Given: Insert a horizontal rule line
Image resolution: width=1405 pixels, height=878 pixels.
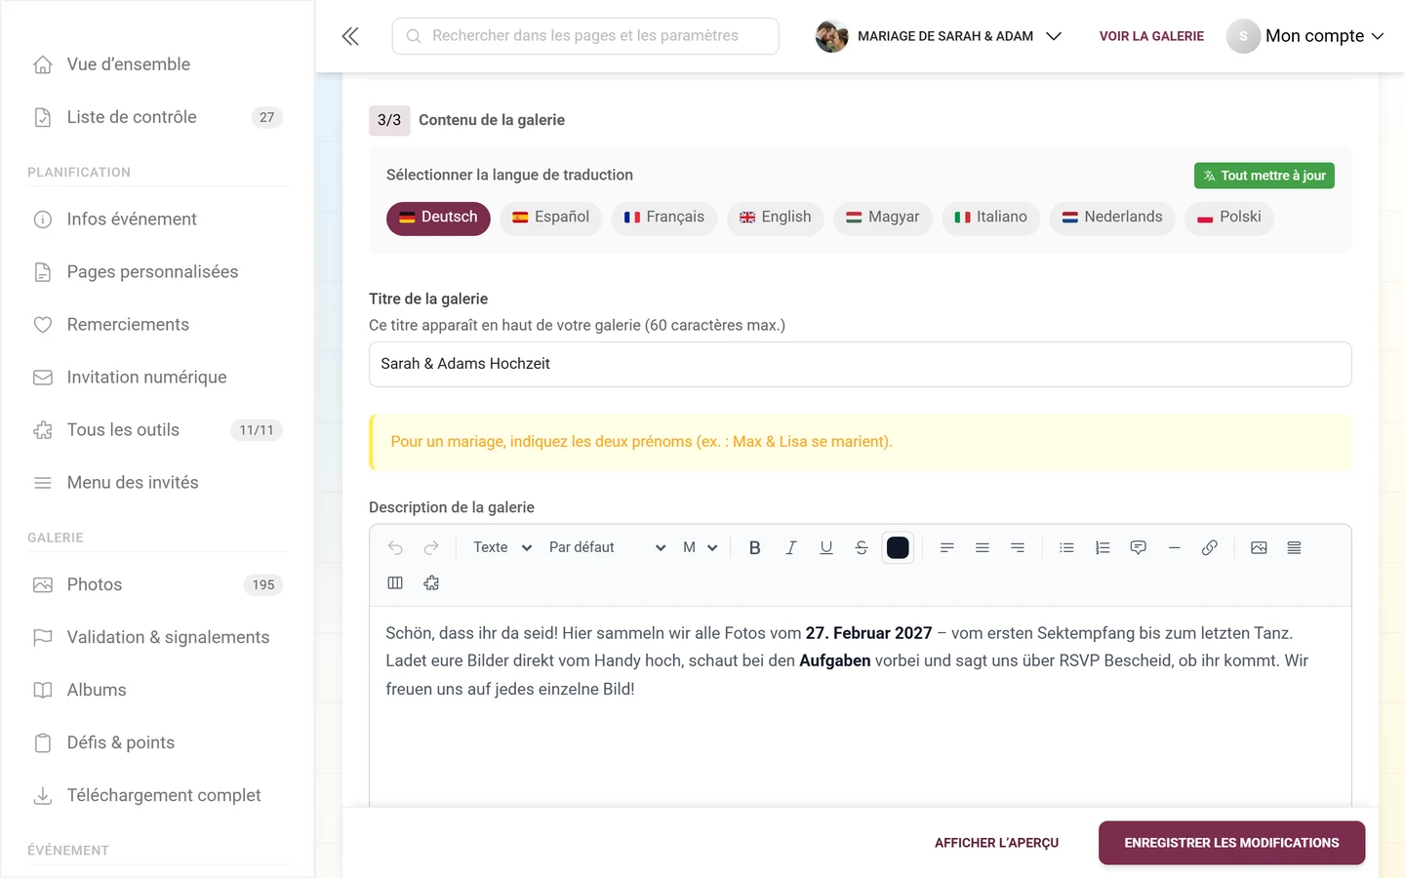Looking at the screenshot, I should pos(1174,548).
